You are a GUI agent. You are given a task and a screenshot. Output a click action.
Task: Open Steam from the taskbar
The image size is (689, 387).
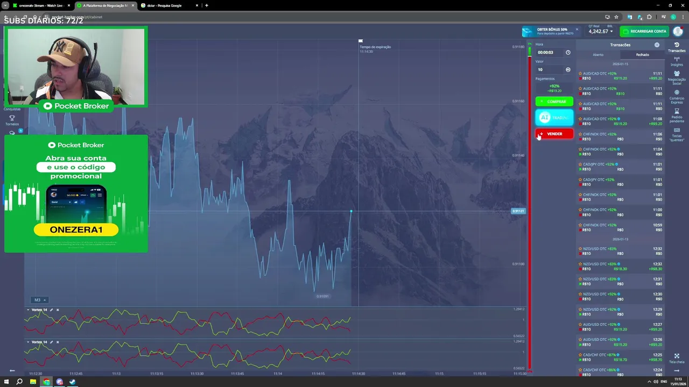[73, 382]
